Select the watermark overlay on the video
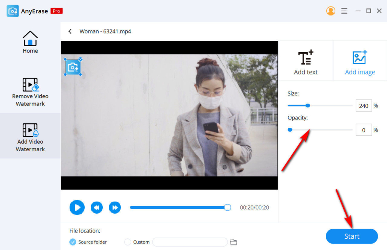This screenshot has height=250, width=387. [73, 67]
